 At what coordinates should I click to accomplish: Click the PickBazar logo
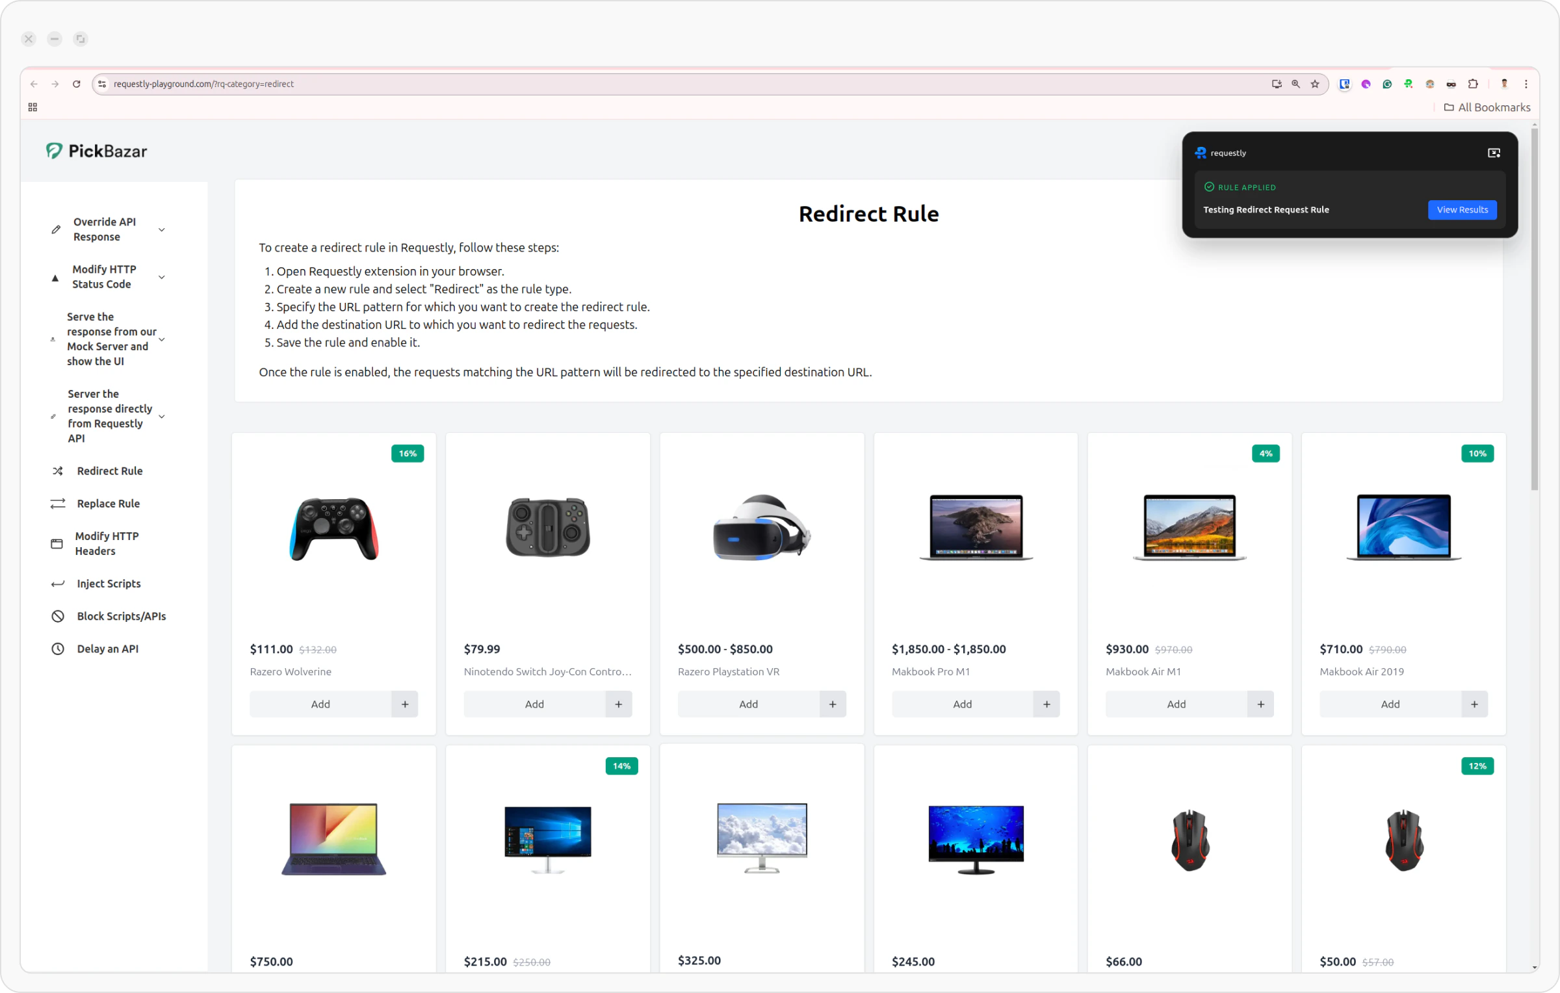click(97, 151)
